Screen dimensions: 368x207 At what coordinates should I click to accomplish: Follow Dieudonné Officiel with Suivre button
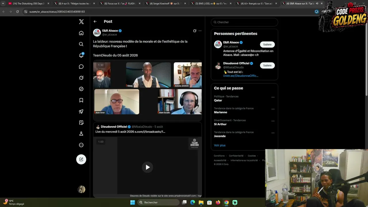coord(267,66)
